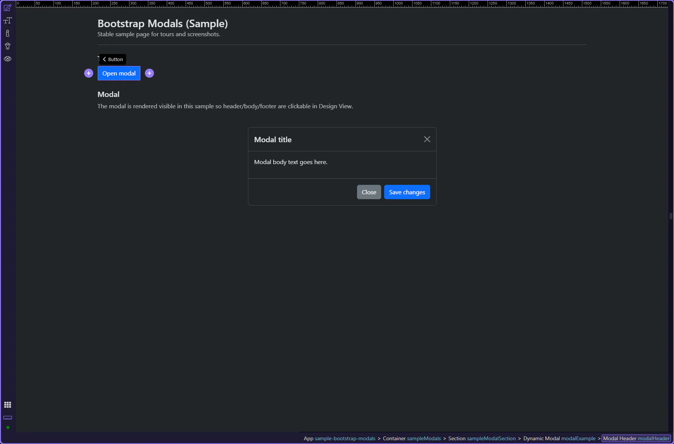Select the text size tool icon
This screenshot has width=674, height=444.
pos(8,21)
